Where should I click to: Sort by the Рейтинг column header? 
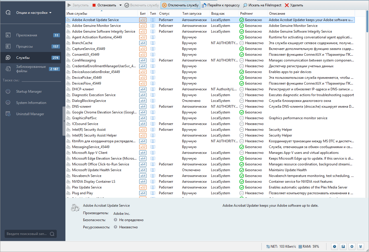pos(253,14)
